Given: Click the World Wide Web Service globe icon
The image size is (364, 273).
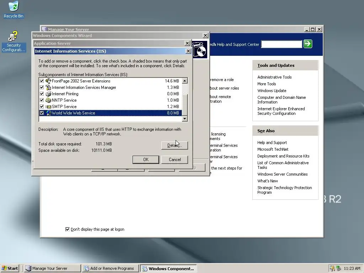Looking at the screenshot, I should (48, 113).
